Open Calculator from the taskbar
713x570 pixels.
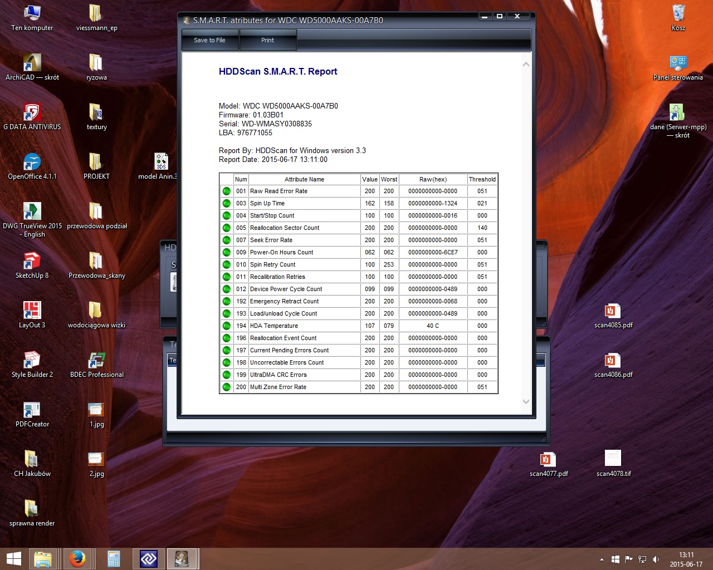coord(114,559)
